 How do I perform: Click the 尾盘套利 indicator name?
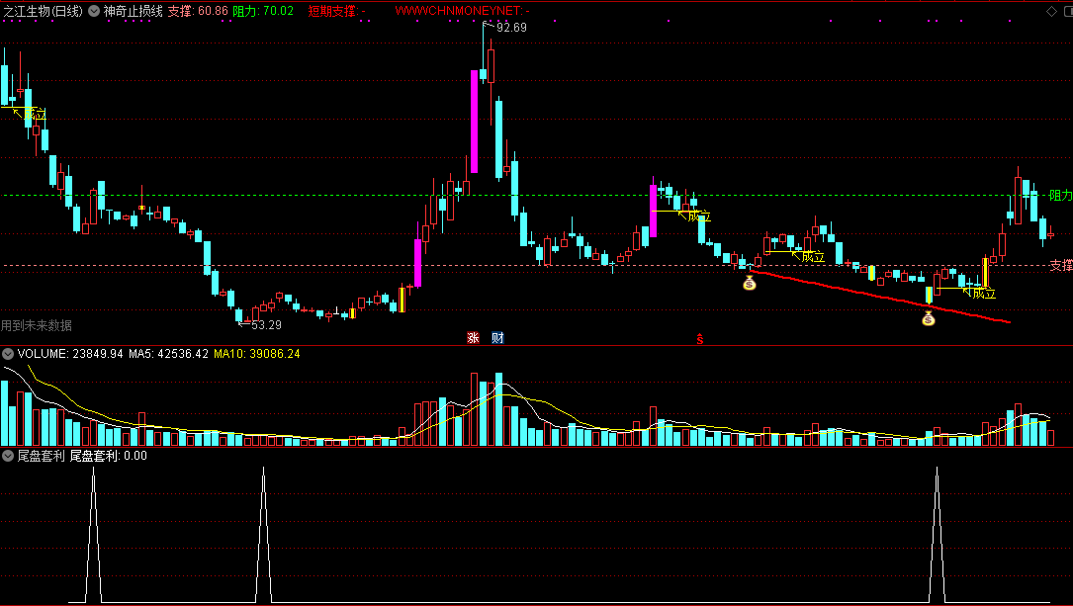pos(41,456)
